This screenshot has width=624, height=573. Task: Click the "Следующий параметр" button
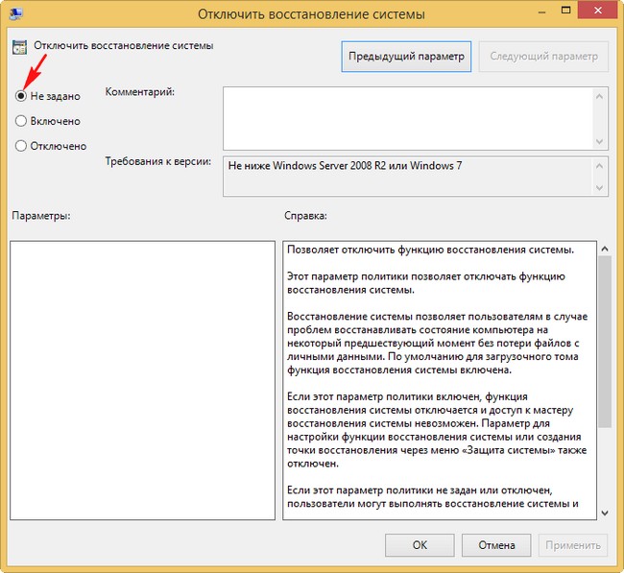[x=542, y=57]
